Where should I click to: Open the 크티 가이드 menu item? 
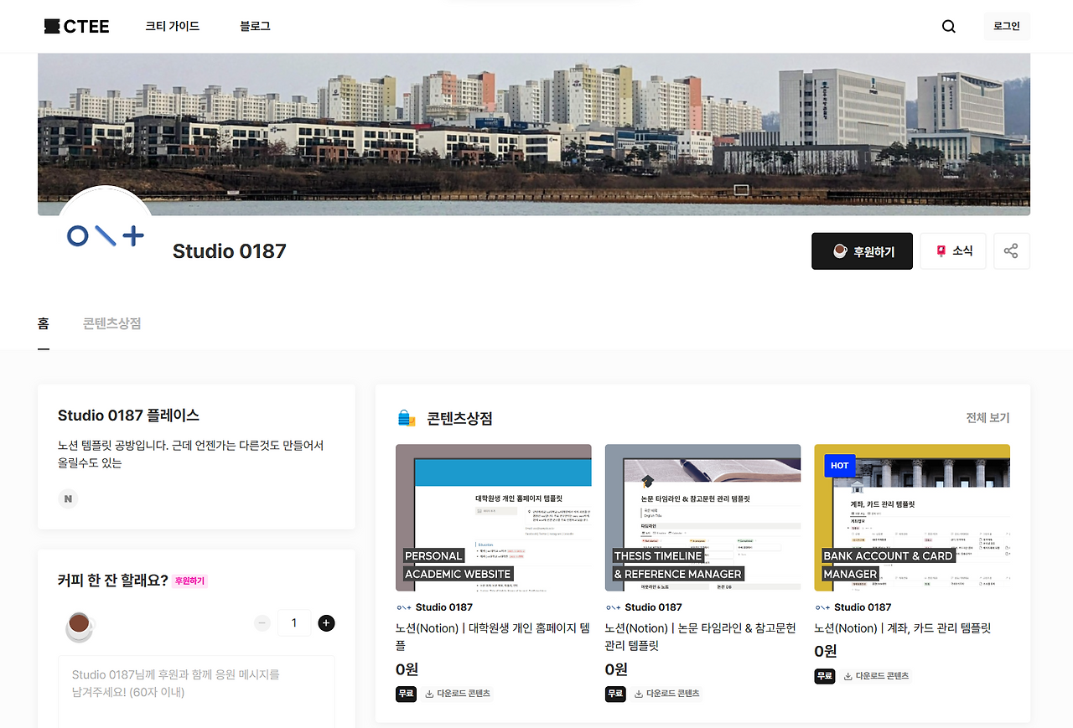(172, 26)
